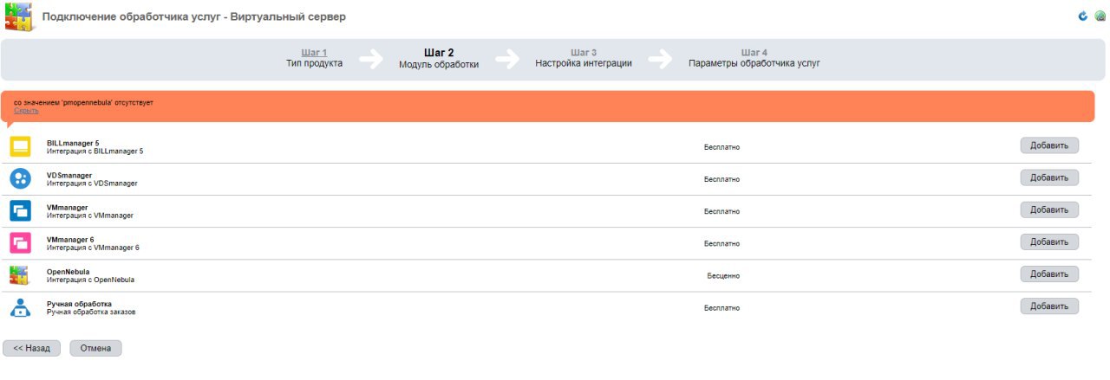
Task: Click the pink VMmanager 6 icon
Action: tap(20, 242)
